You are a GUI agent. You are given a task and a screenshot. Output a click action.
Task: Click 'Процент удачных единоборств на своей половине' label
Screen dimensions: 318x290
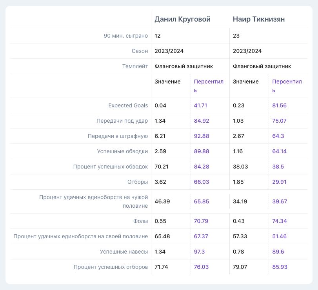[x=81, y=236]
